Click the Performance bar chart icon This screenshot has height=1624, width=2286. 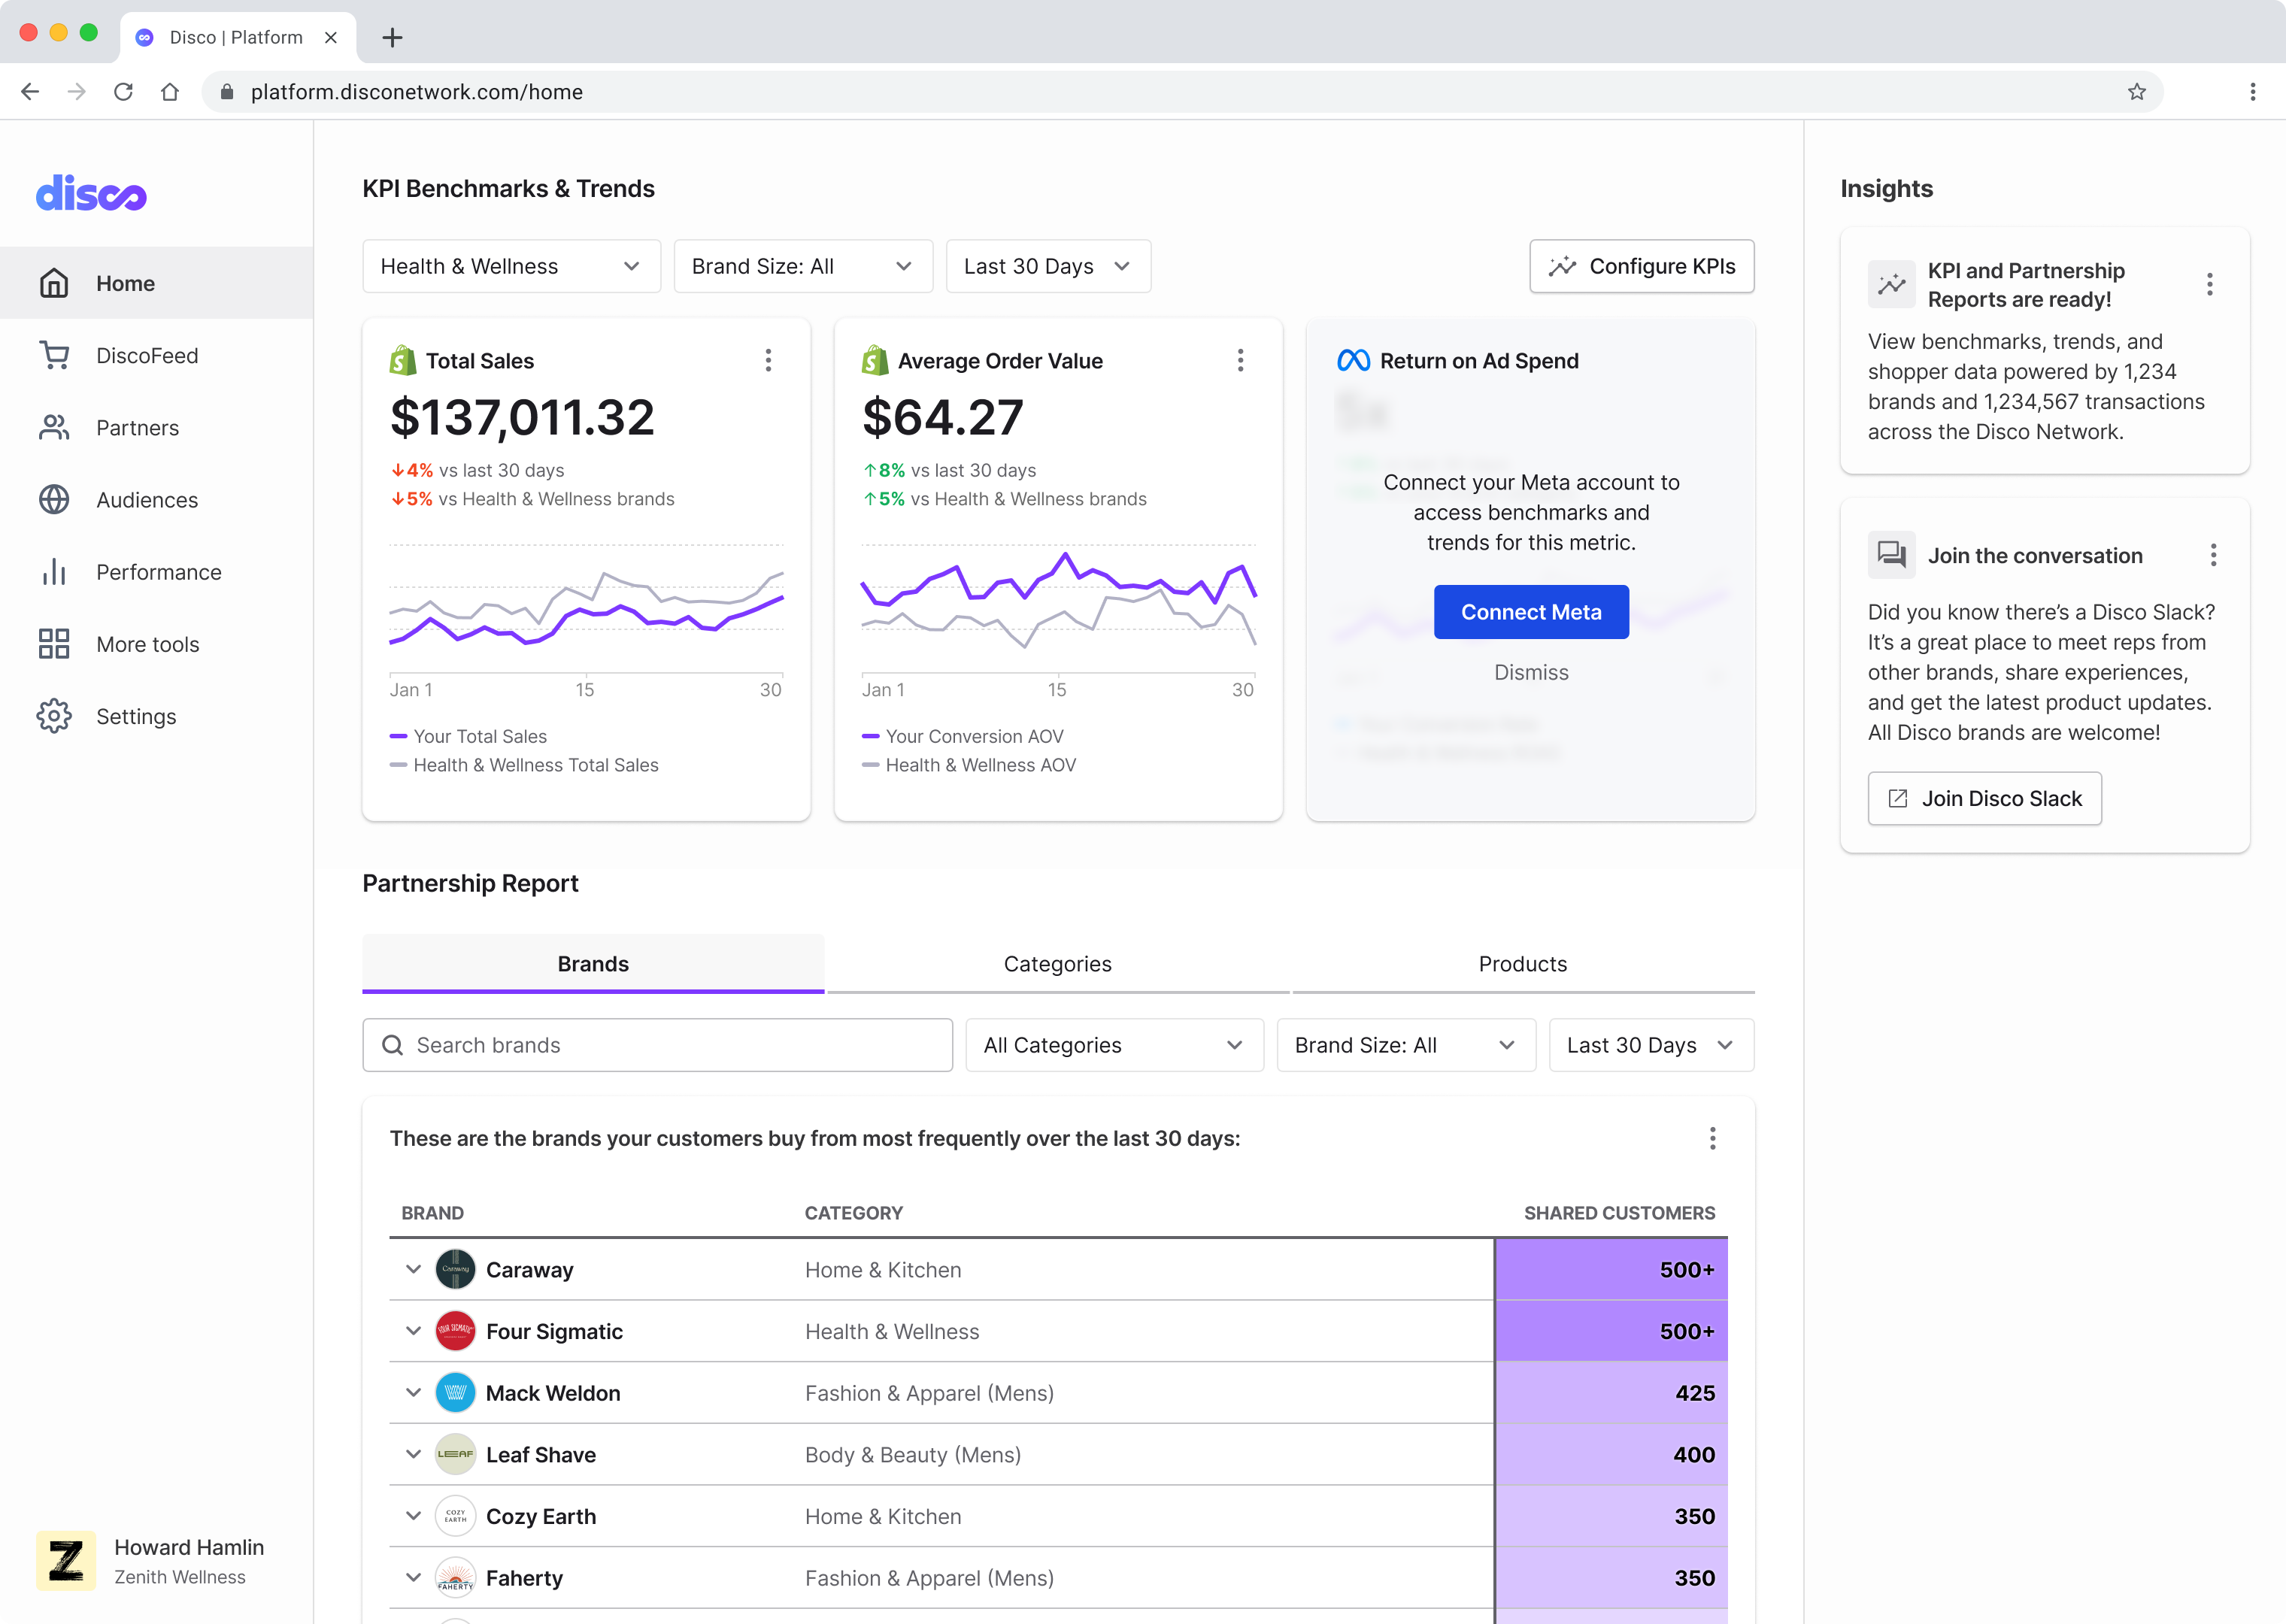(x=54, y=572)
